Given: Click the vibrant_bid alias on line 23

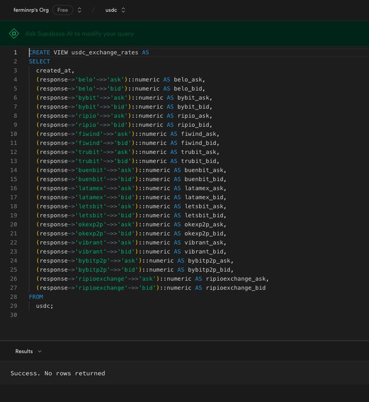Looking at the screenshot, I should pos(204,252).
